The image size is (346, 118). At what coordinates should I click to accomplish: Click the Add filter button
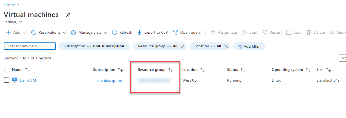(249, 46)
